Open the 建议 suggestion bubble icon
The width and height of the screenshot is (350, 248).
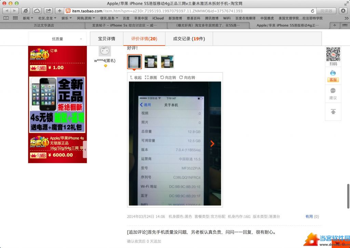pos(333,94)
